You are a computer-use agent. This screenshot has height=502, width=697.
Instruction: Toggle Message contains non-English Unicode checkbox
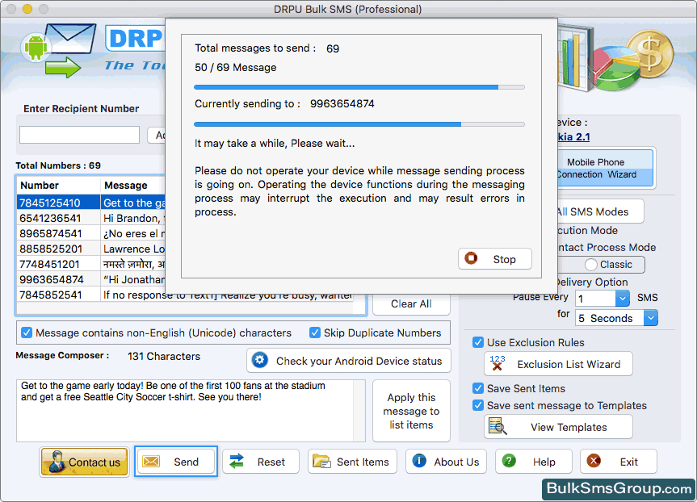(x=27, y=333)
